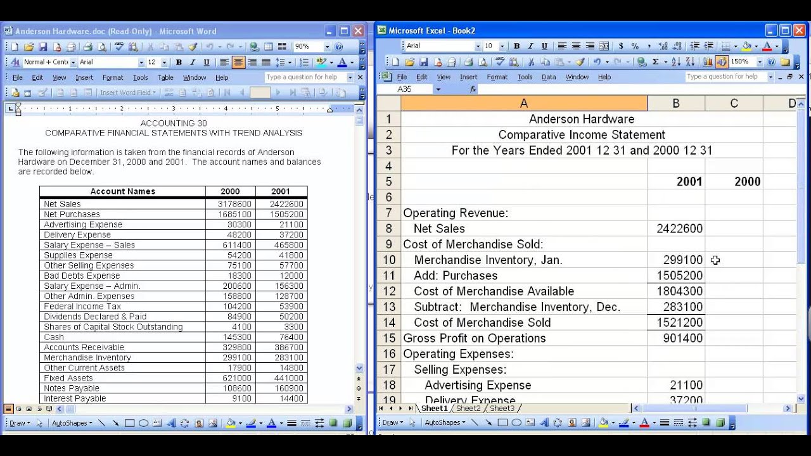This screenshot has width=811, height=456.
Task: Click Increase Indent icon in Excel
Action: click(x=710, y=46)
